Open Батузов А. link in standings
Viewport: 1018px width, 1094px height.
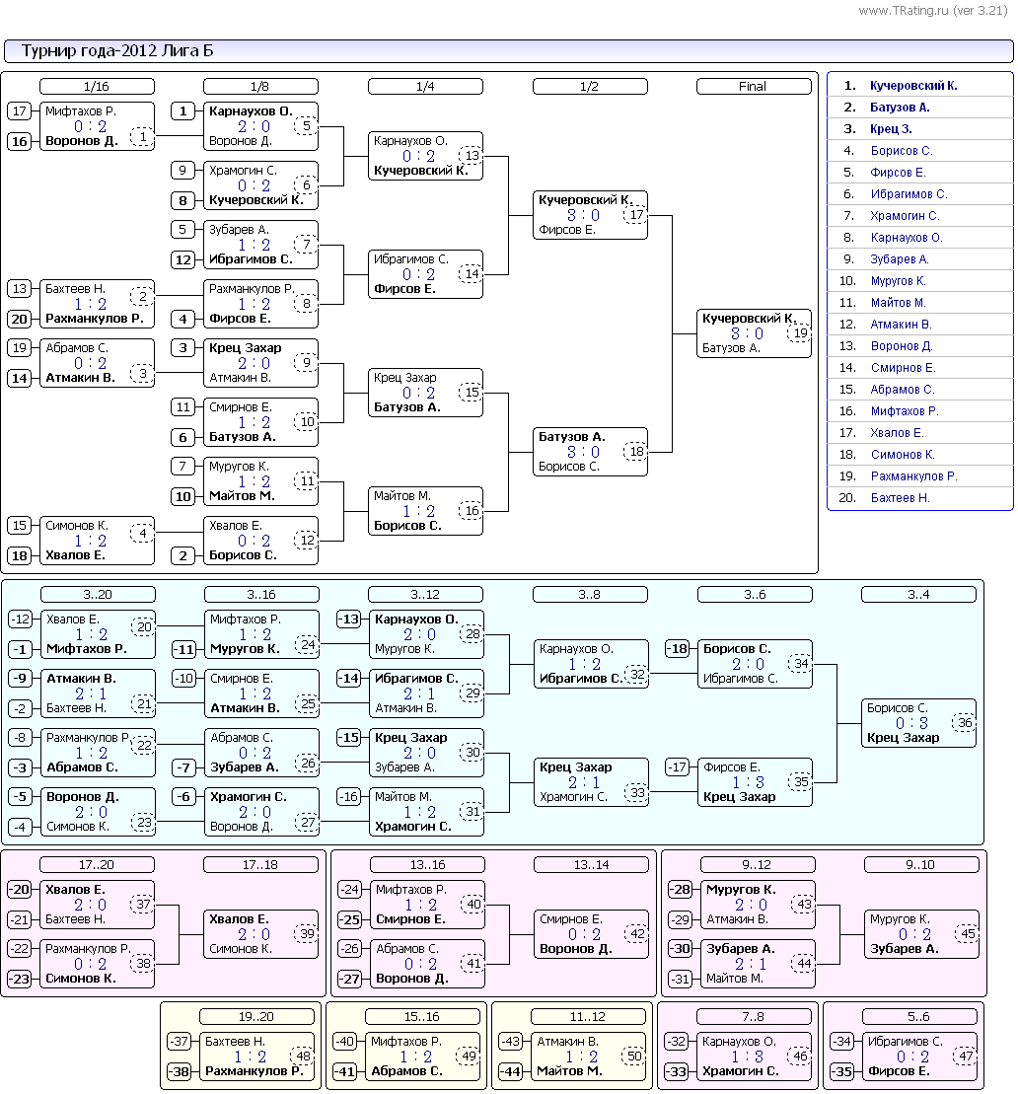pyautogui.click(x=900, y=107)
